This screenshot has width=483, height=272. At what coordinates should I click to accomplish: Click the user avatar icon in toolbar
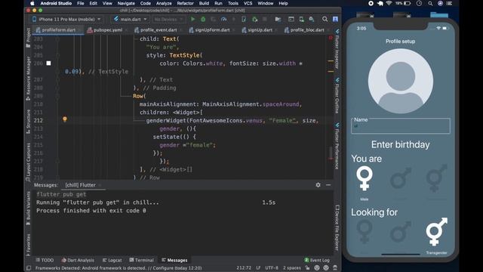pyautogui.click(x=335, y=19)
